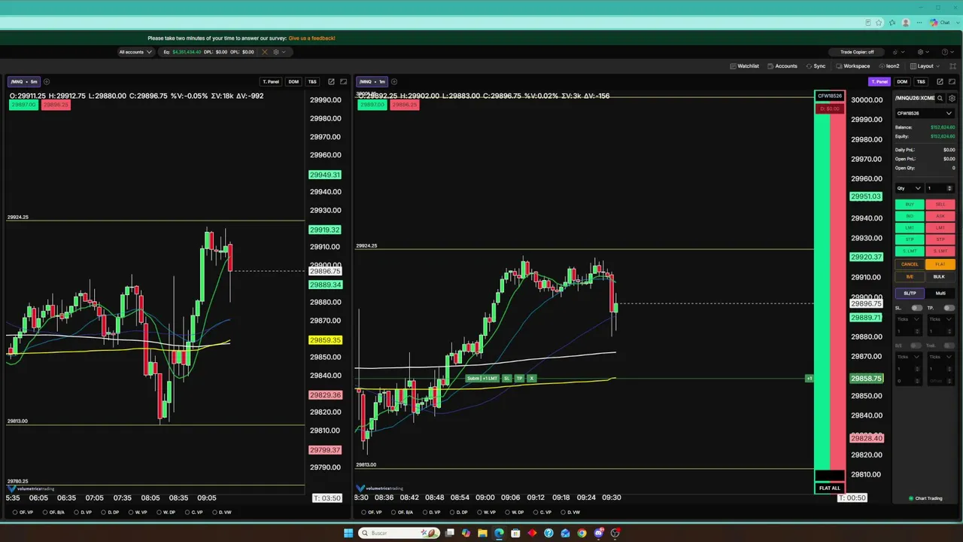
Task: Click the Trade Copier off indicator
Action: [857, 52]
